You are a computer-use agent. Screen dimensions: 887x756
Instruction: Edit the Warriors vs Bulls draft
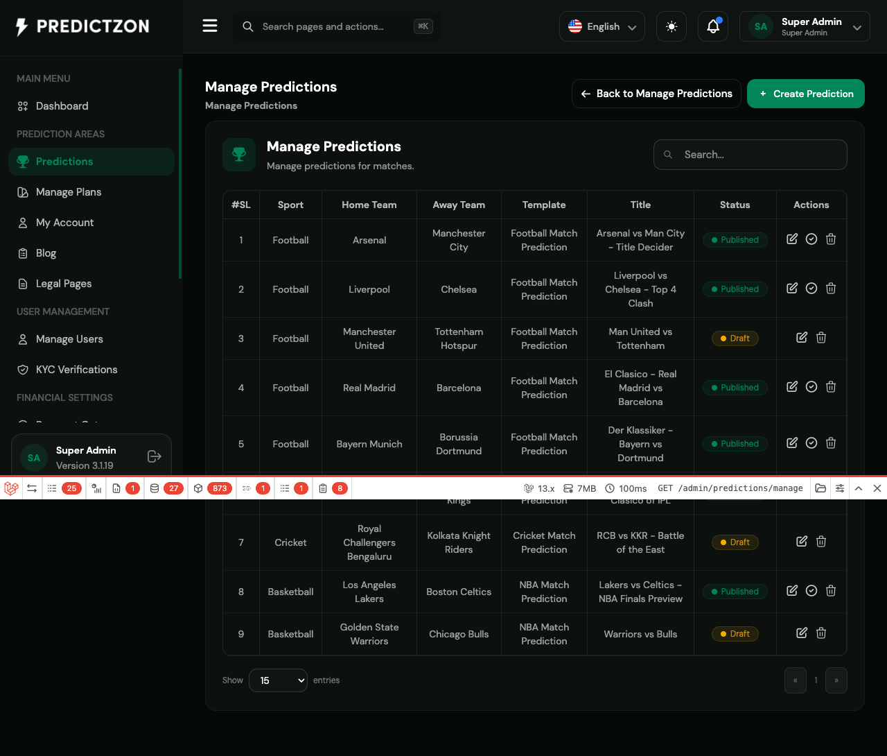click(802, 633)
